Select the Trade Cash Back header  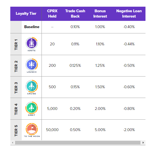coord(75,14)
